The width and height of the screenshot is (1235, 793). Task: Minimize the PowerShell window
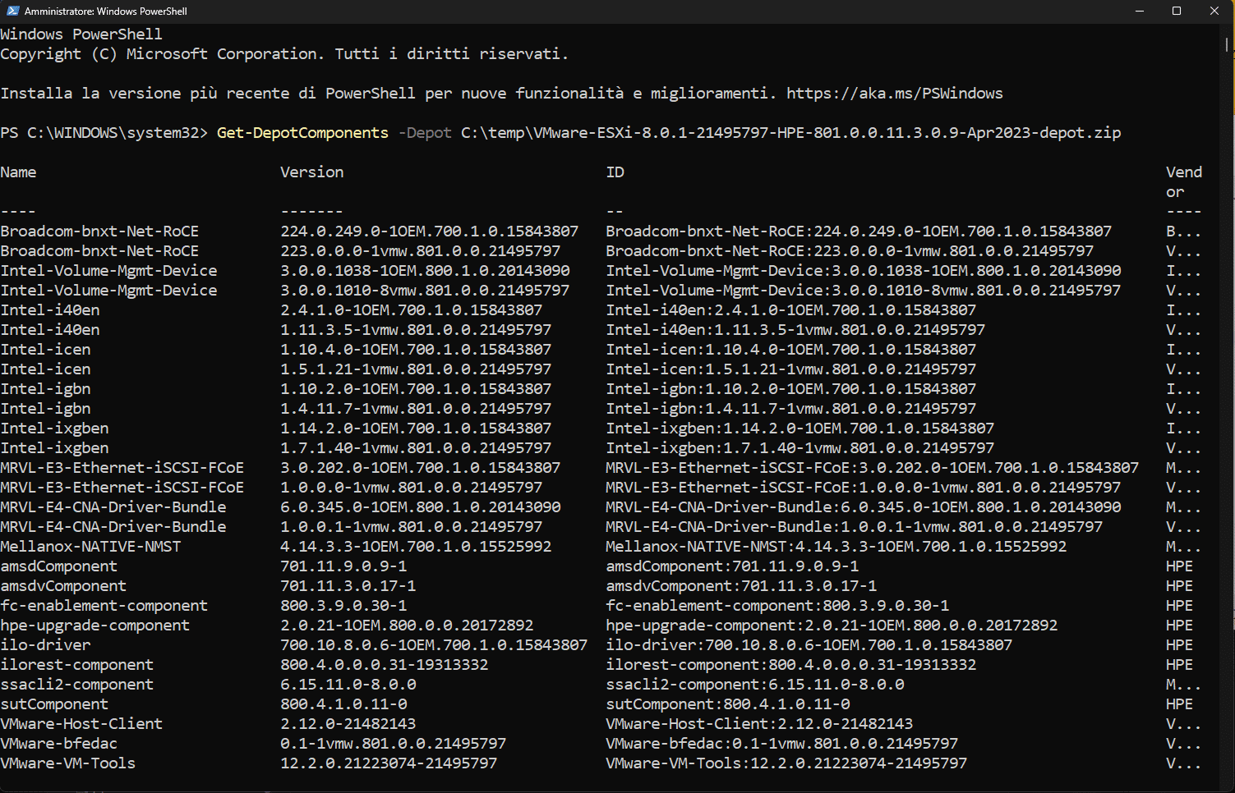(1140, 11)
